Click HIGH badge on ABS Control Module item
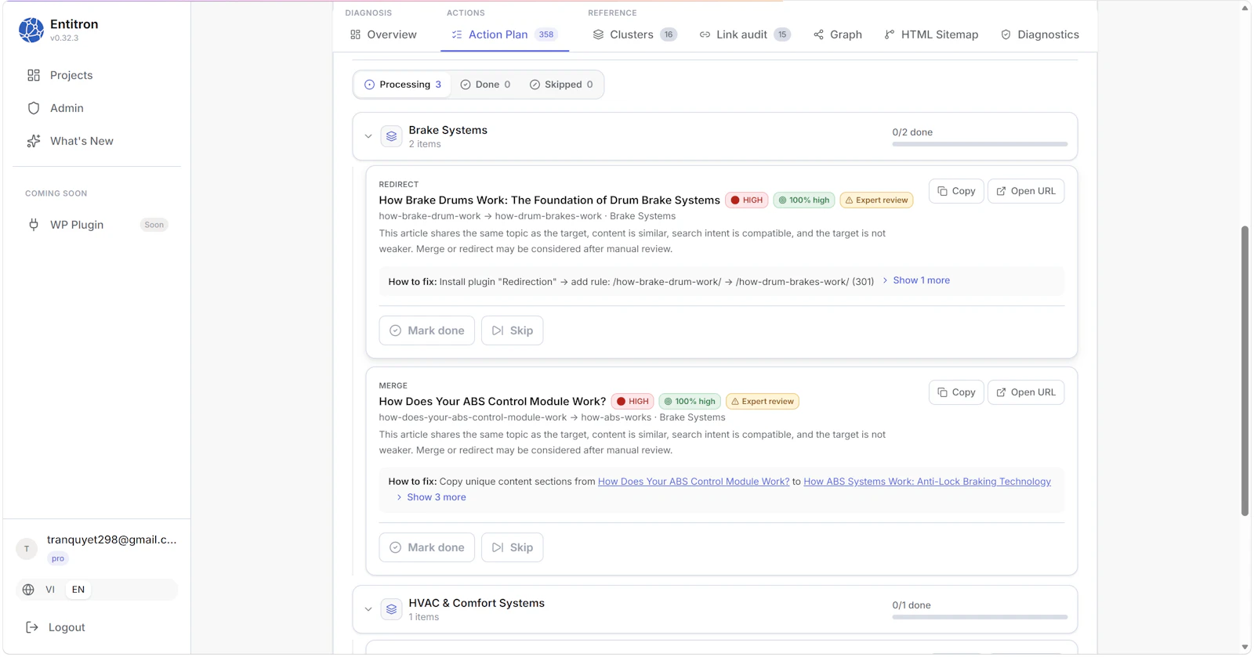This screenshot has height=657, width=1254. tap(632, 402)
